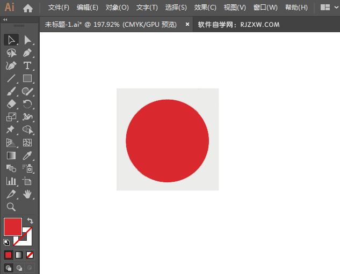Select the Paintbrush tool

coord(11,91)
